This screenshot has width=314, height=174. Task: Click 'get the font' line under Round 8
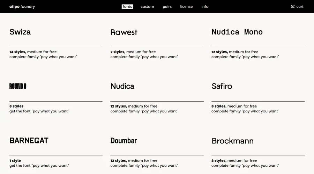coord(39,111)
